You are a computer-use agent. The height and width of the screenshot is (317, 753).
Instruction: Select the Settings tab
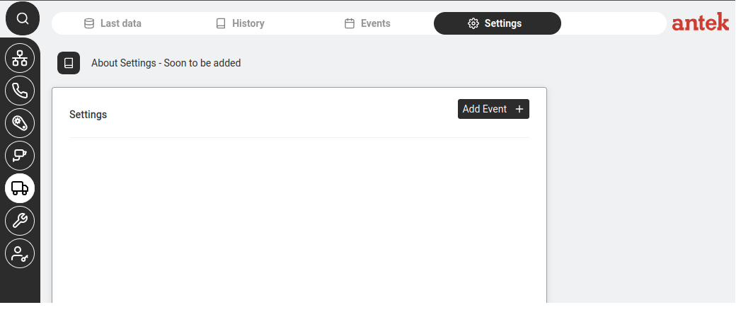(497, 23)
